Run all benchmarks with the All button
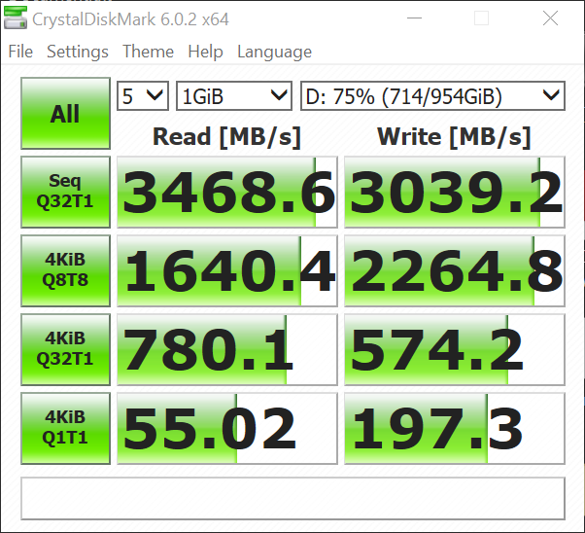 [65, 113]
